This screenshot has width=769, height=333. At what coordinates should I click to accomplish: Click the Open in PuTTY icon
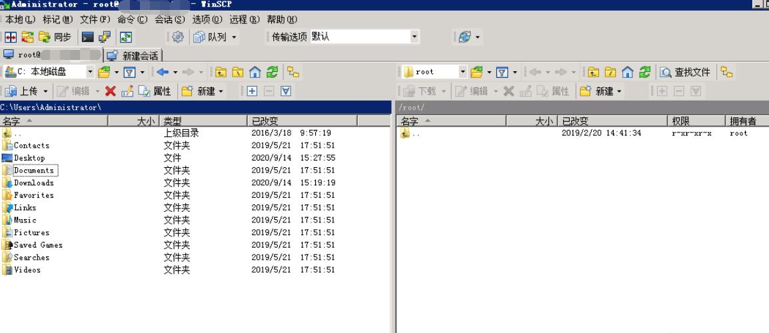click(x=105, y=37)
